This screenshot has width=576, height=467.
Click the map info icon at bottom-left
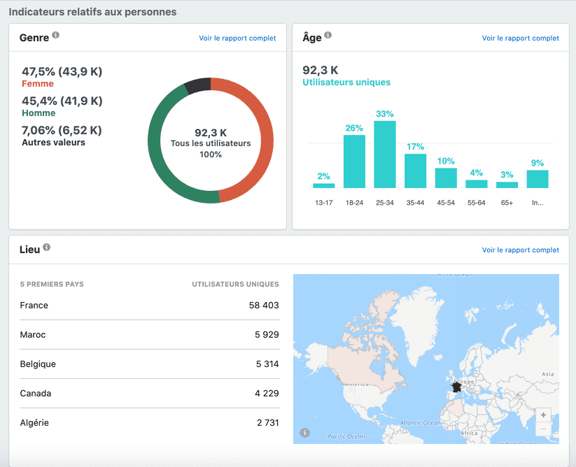(x=304, y=433)
